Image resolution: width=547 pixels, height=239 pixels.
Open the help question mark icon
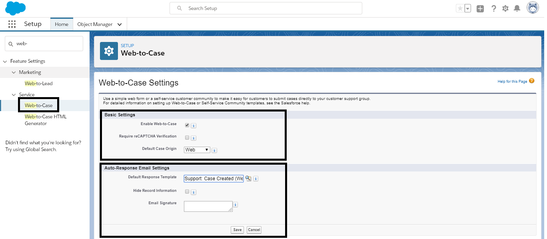coord(494,8)
